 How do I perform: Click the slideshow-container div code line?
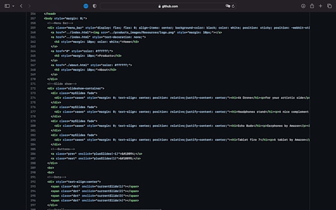[x=76, y=88]
